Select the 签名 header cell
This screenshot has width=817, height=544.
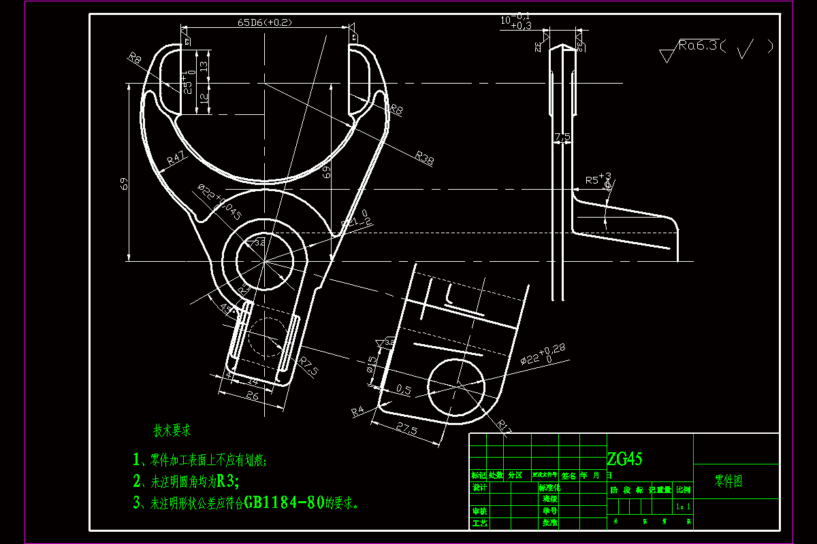tap(568, 476)
